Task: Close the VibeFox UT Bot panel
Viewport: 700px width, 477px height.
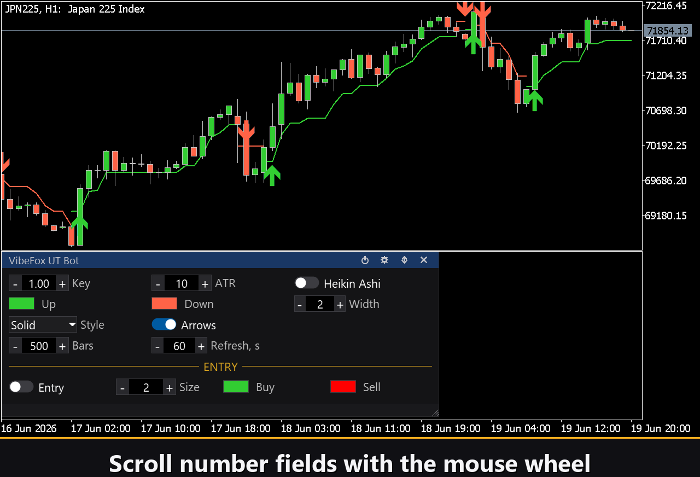Action: point(424,260)
